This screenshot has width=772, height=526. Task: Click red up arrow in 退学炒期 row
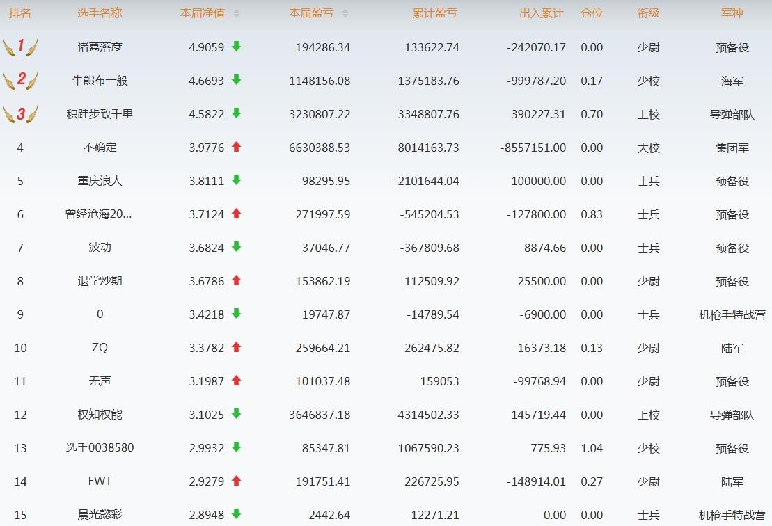[x=236, y=280]
